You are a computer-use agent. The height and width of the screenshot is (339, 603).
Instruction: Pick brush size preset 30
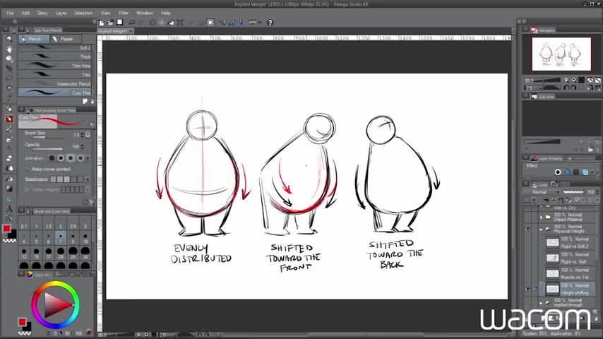click(x=85, y=253)
